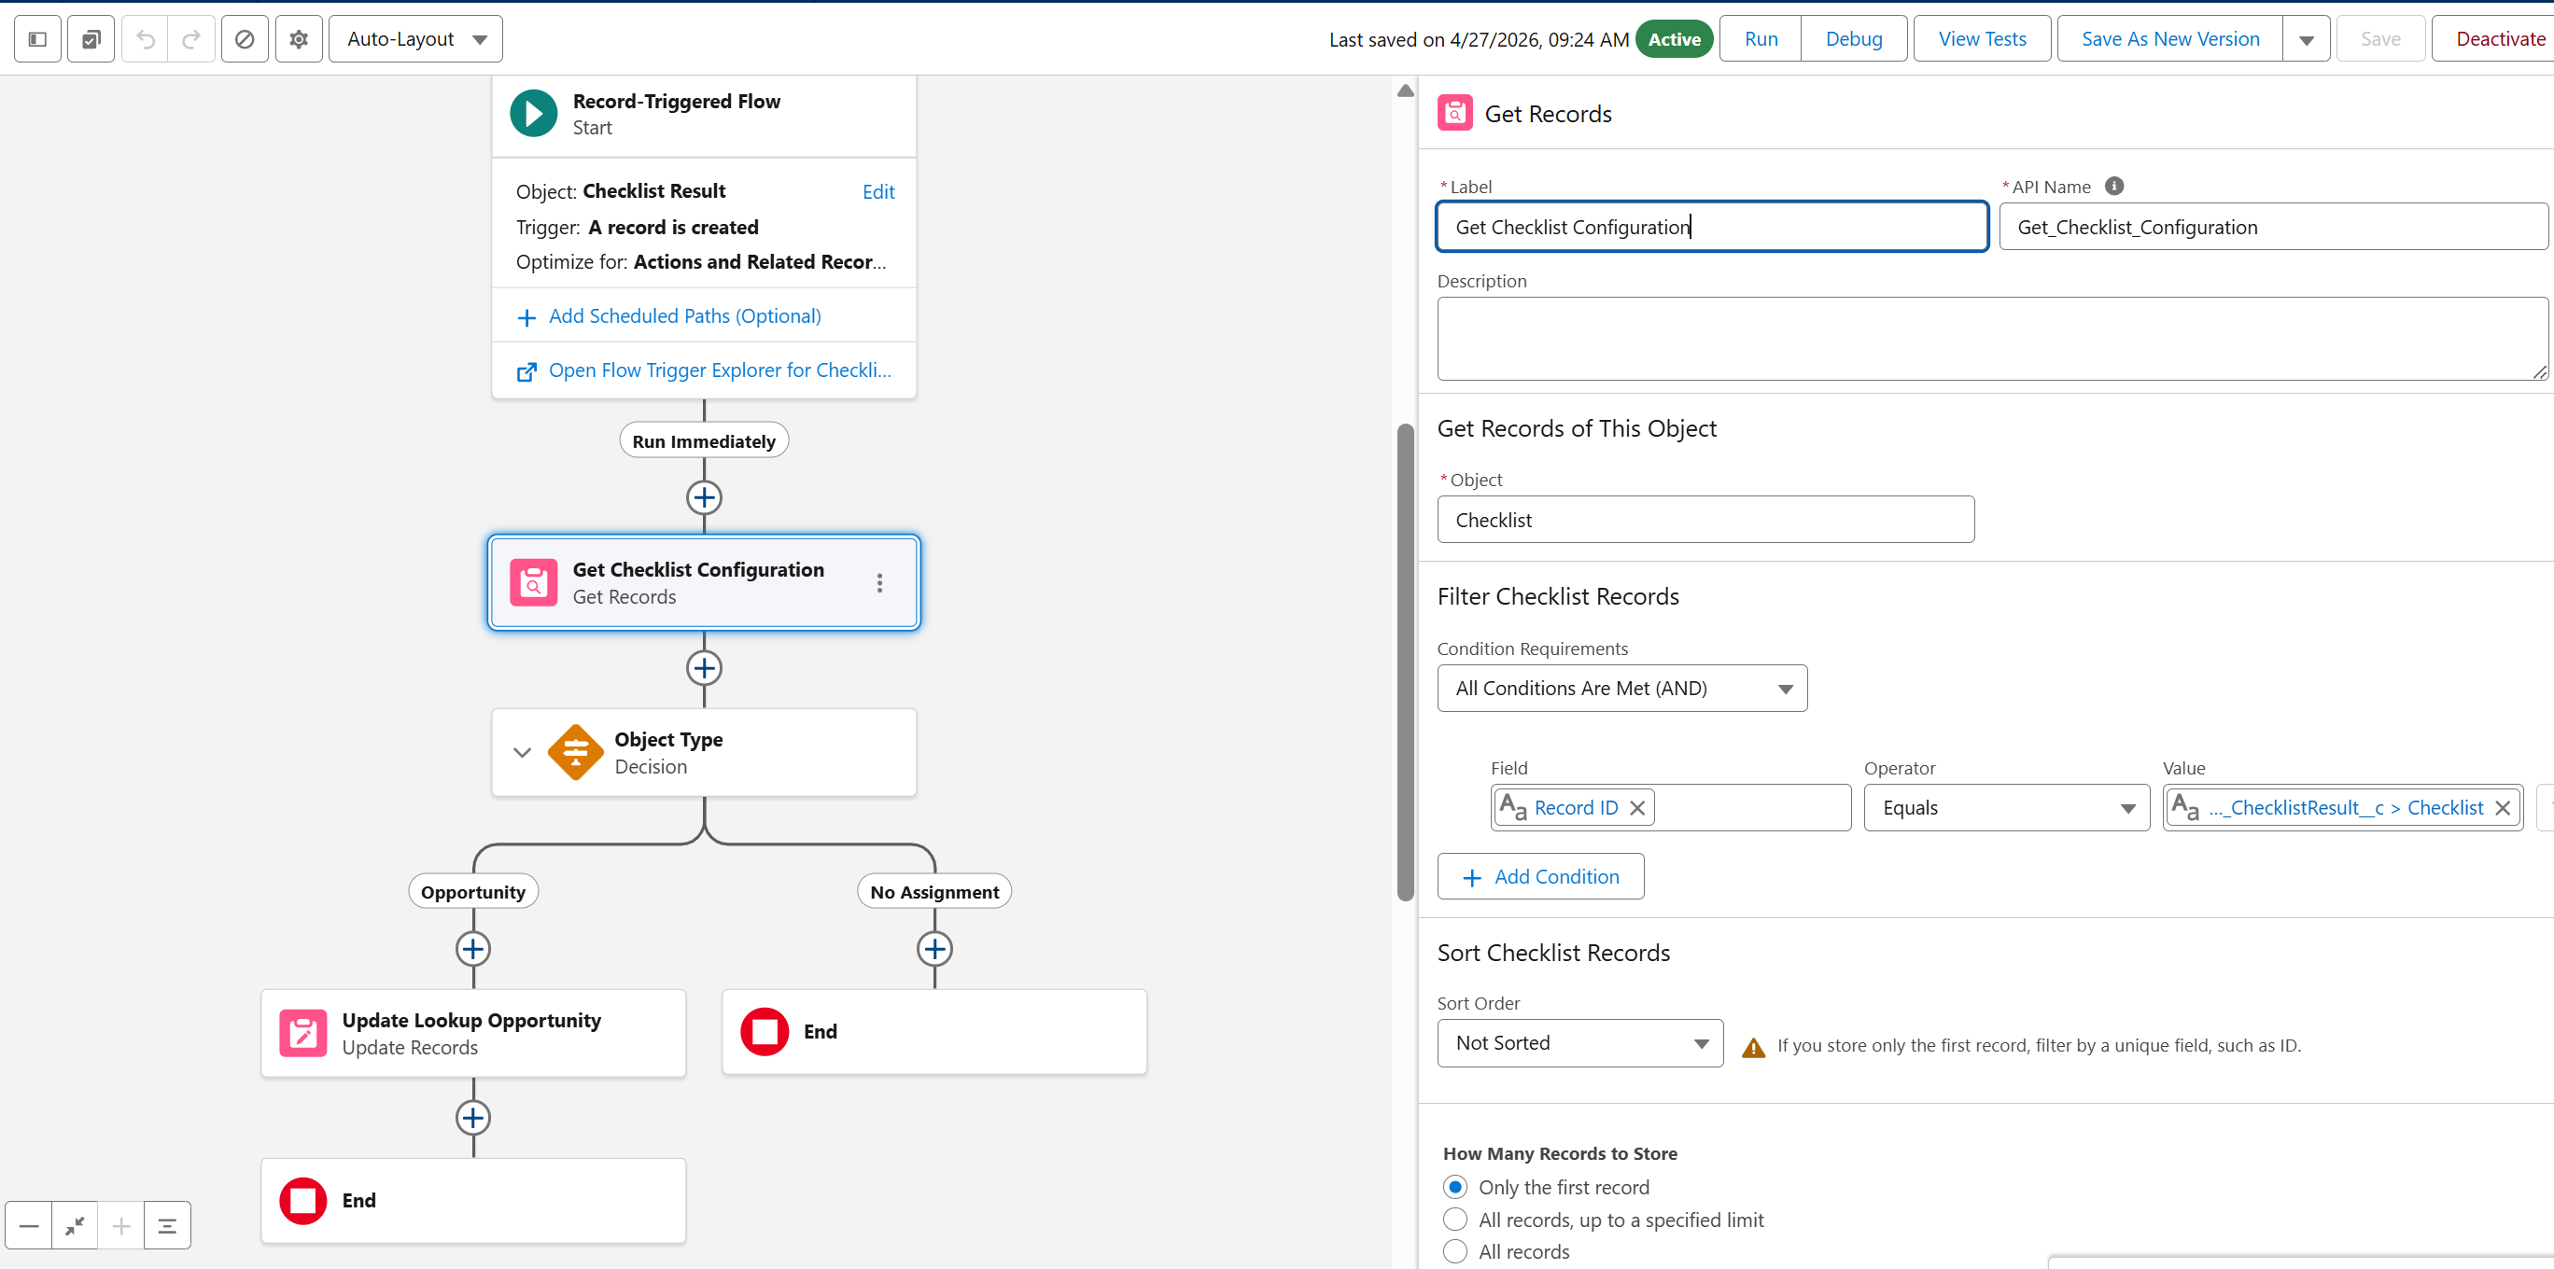Select All records, up to a specified limit
Screen dimensions: 2554x1269
pos(1454,1220)
